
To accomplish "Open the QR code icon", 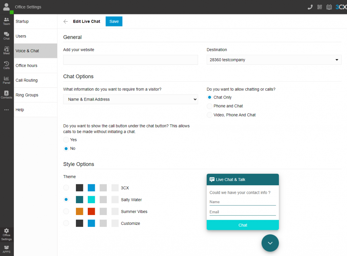I will (x=320, y=7).
